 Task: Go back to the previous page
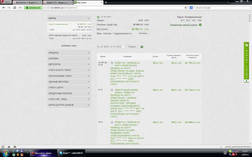(x=4, y=7)
